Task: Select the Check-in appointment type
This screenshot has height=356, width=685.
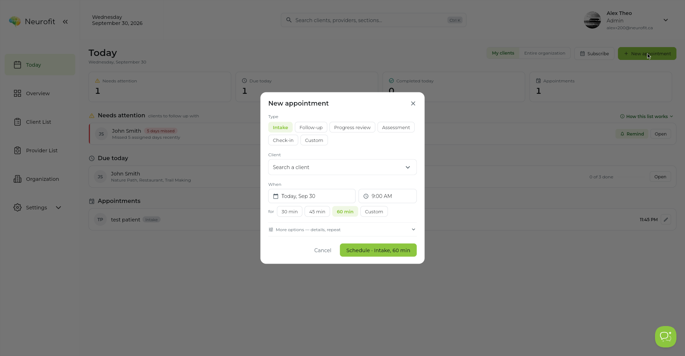Action: pos(283,140)
